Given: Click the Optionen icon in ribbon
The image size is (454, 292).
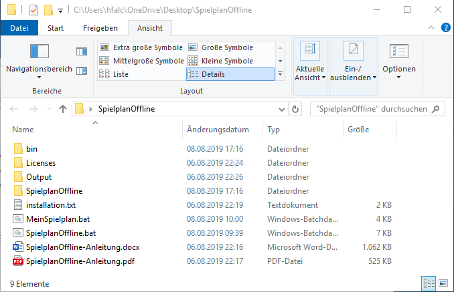Looking at the screenshot, I should [x=398, y=52].
